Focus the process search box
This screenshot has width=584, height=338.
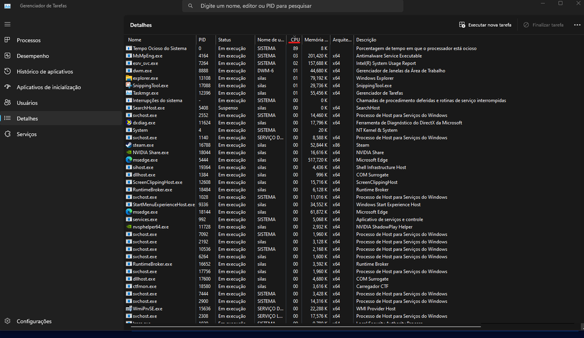pyautogui.click(x=292, y=6)
